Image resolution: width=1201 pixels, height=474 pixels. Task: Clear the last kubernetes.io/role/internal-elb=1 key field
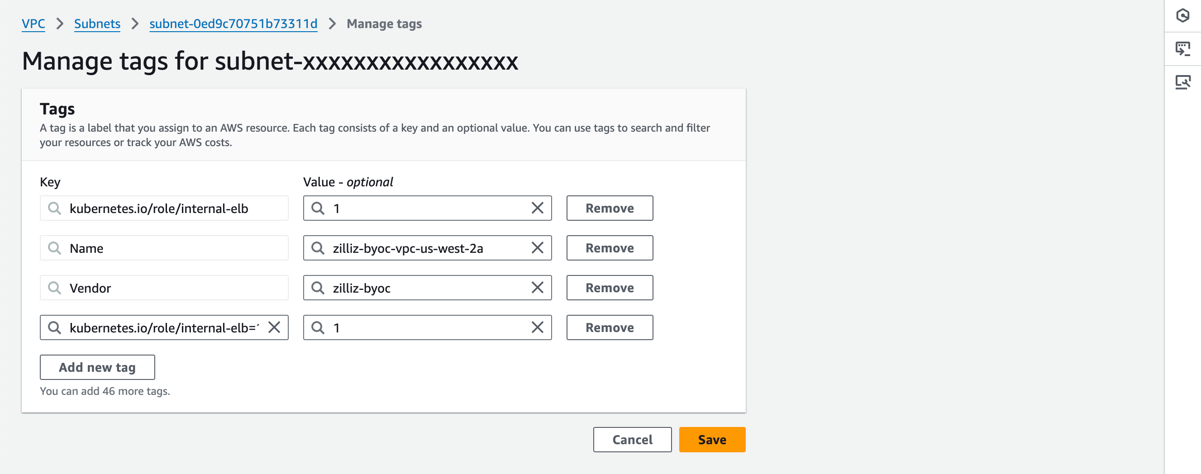point(274,327)
